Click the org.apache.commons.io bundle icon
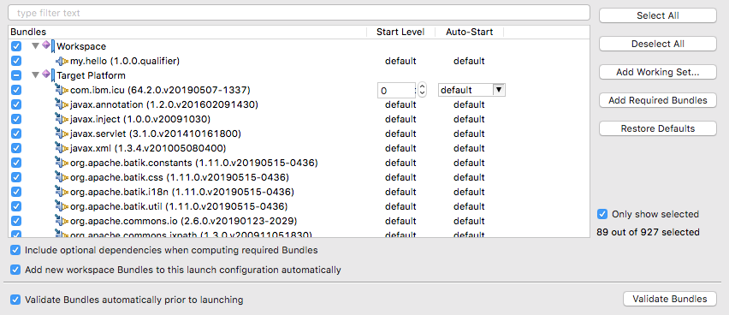The image size is (729, 315). tap(62, 221)
